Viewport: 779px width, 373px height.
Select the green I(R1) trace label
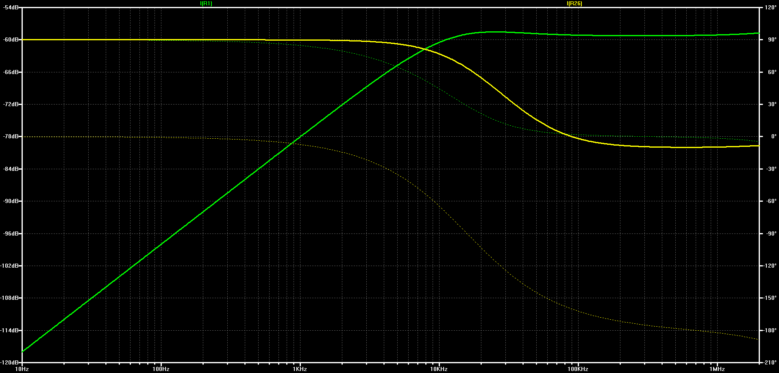(x=206, y=4)
